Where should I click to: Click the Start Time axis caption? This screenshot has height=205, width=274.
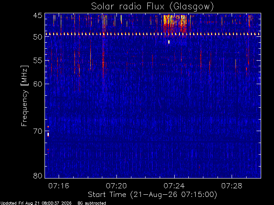[152, 195]
